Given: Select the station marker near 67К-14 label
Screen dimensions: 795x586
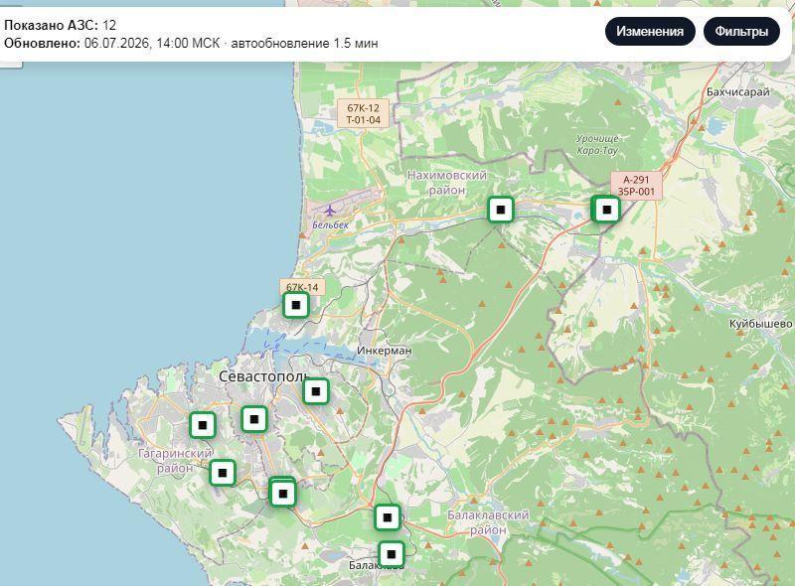Looking at the screenshot, I should 296,305.
